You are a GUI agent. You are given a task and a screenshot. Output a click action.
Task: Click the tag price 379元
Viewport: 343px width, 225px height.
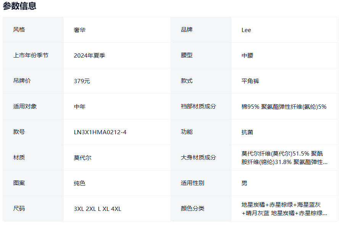coord(82,81)
